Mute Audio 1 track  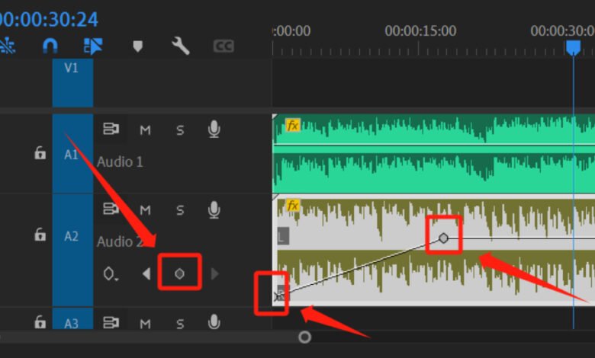pos(145,131)
